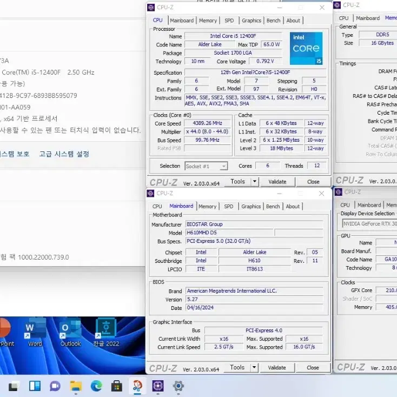
Task: Click the Manufacturer BIOSTAR Group field
Action: coord(254,224)
